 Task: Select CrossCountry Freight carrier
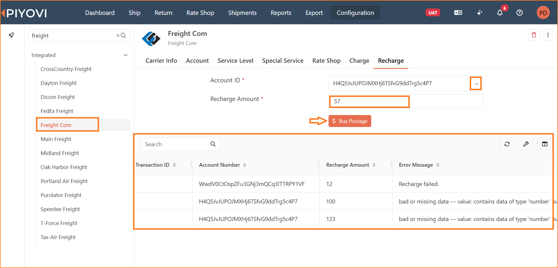(x=66, y=69)
